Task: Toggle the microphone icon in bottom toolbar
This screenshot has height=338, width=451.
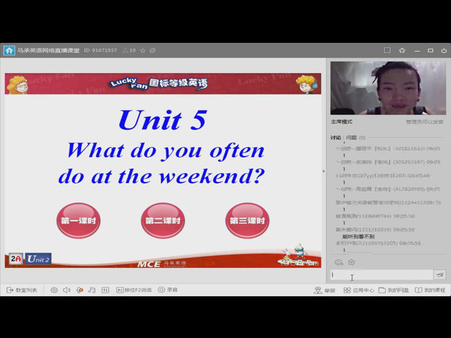Action: [79, 290]
